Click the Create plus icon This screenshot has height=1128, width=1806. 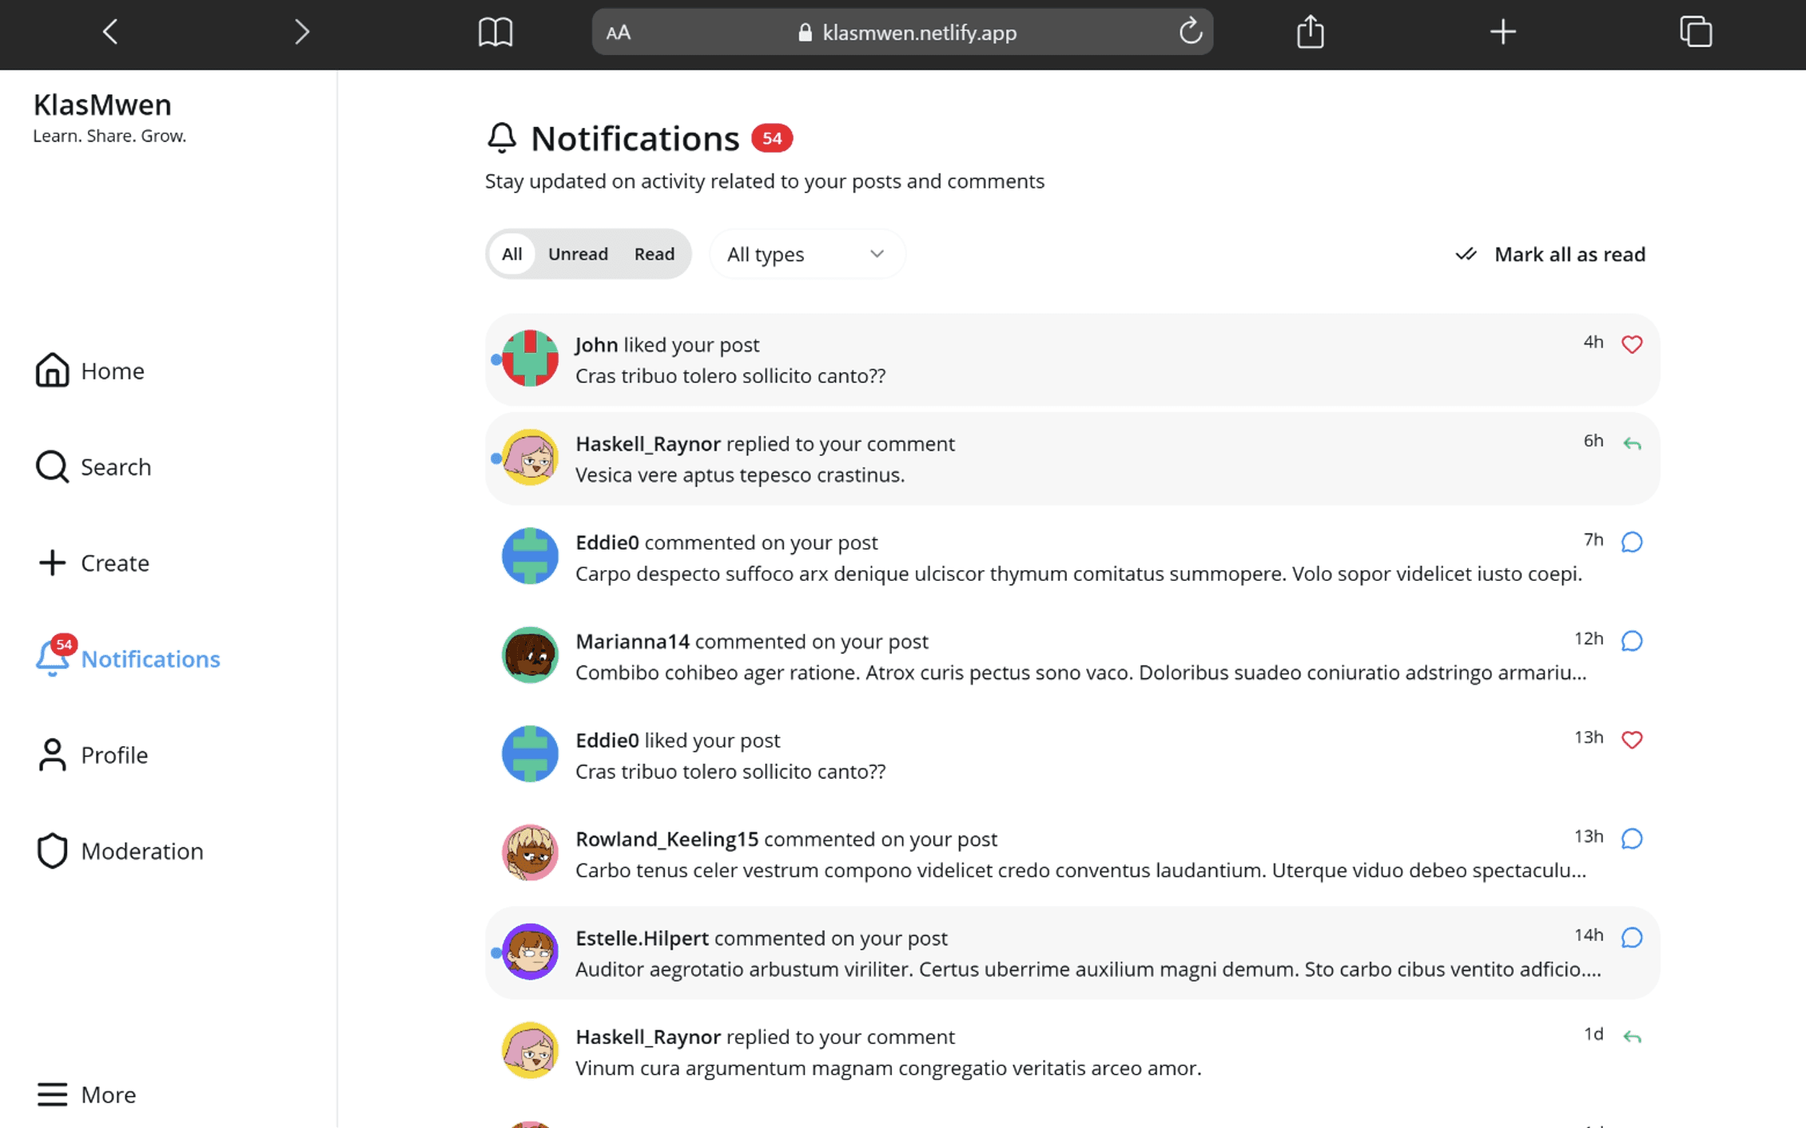51,562
